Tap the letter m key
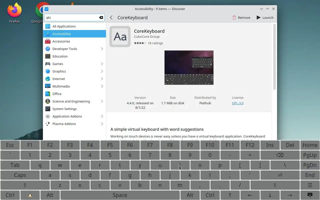This screenshot has width=320, height=200. (180, 185)
